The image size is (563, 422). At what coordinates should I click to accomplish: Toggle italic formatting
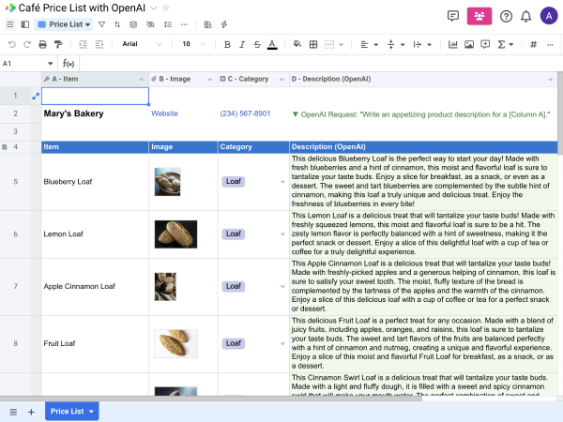[x=242, y=44]
